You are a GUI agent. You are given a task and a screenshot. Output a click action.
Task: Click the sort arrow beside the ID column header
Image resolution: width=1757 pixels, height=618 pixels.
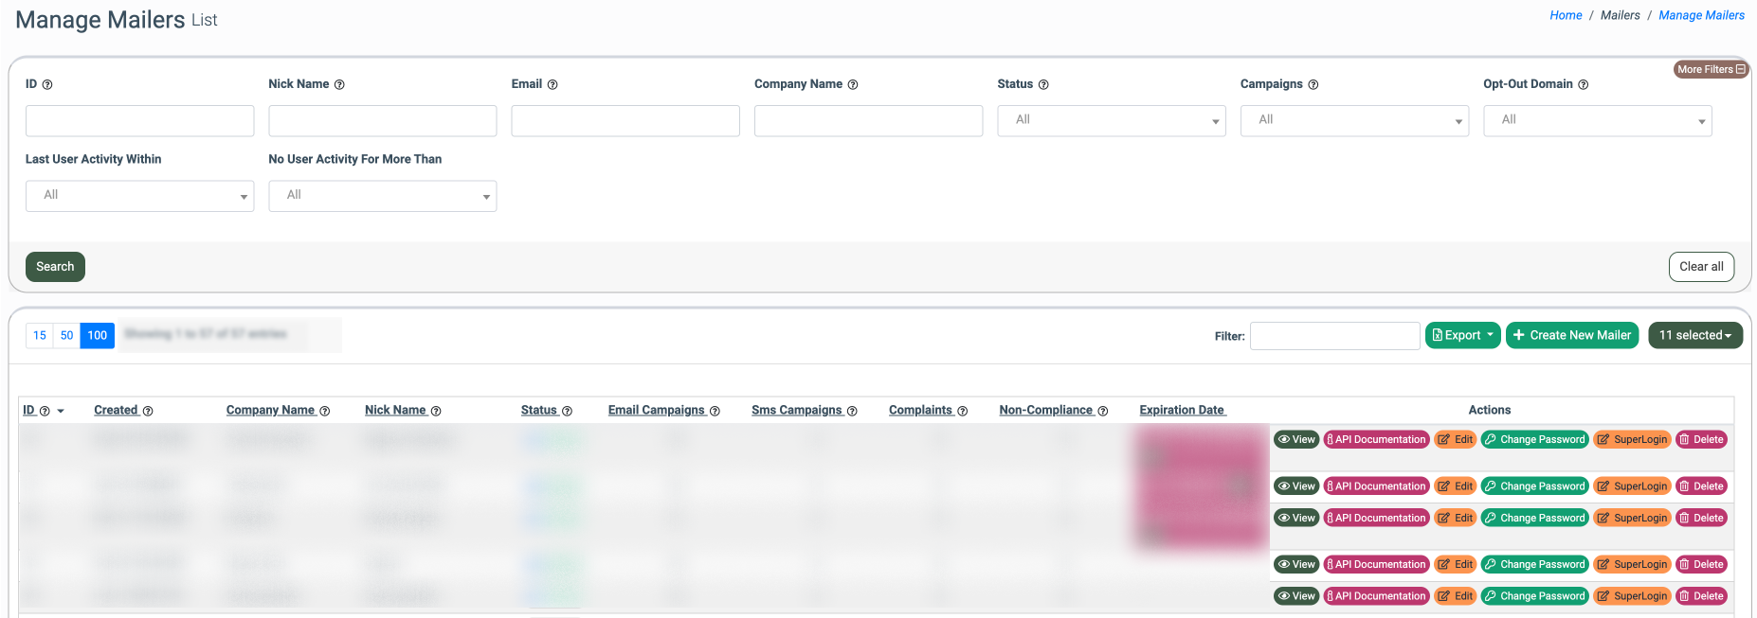pos(61,412)
